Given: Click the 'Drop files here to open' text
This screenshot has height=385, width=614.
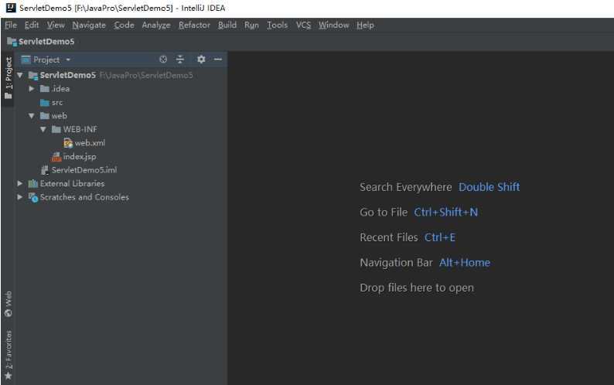Looking at the screenshot, I should pos(417,288).
